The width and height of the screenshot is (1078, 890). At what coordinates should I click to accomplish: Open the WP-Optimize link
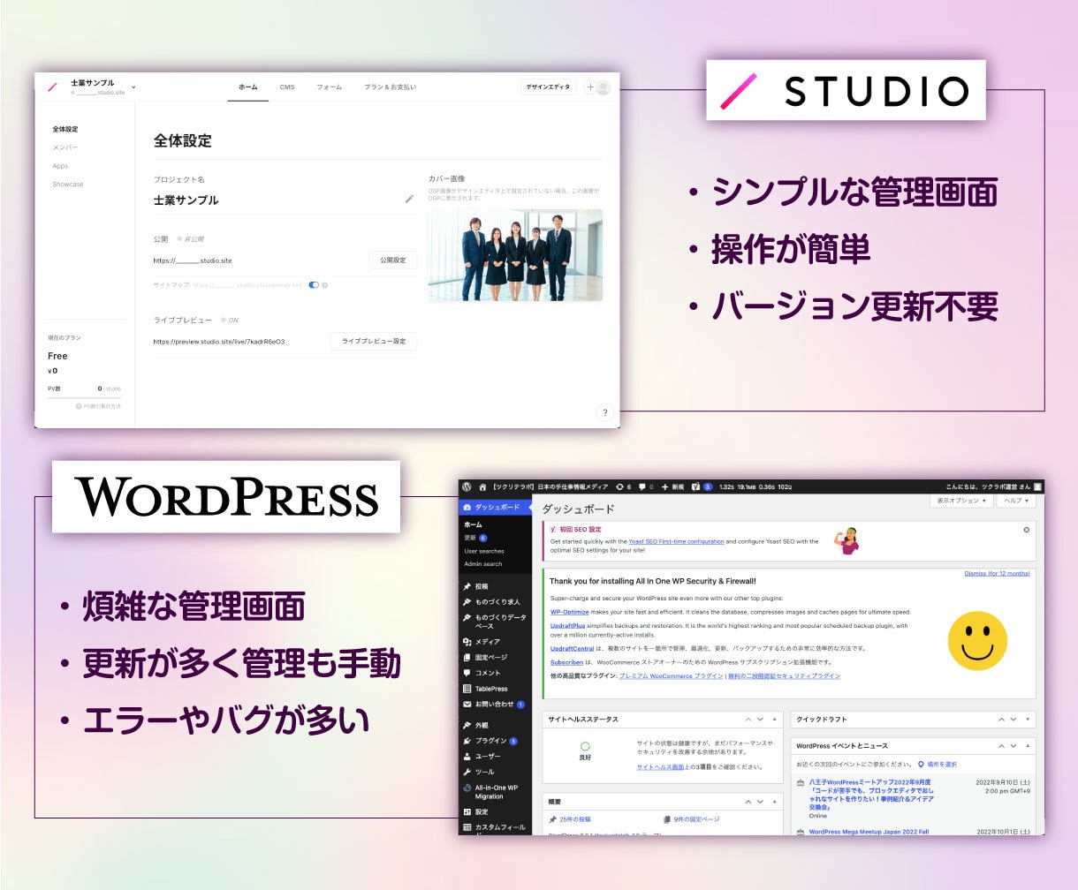point(569,612)
